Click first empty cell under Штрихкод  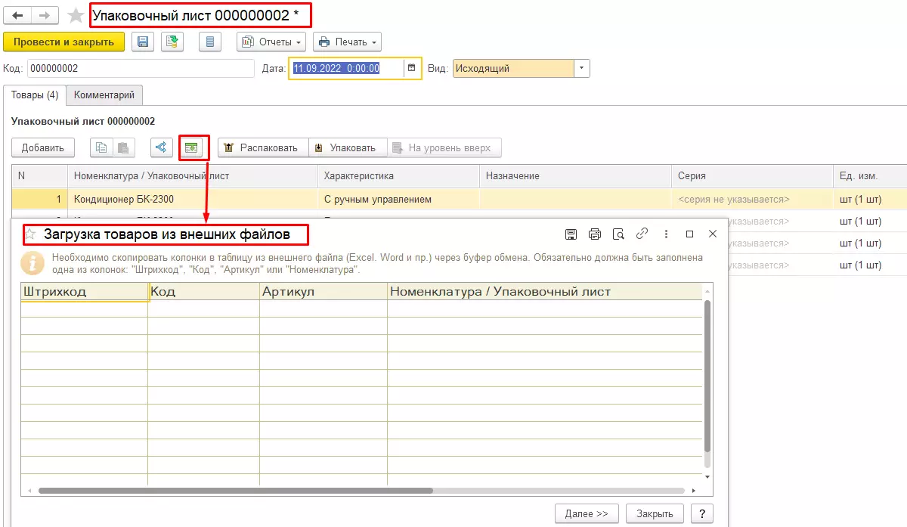click(84, 308)
